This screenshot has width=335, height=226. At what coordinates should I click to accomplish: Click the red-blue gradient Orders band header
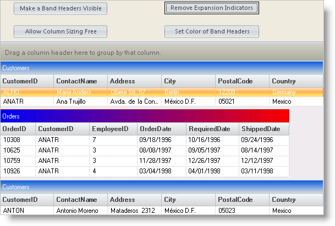tap(145, 116)
